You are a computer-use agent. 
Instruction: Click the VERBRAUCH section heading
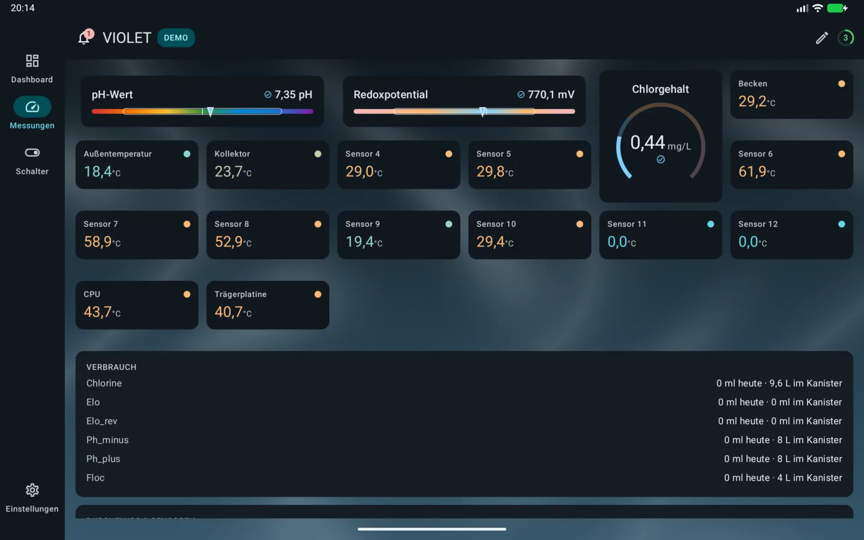111,367
